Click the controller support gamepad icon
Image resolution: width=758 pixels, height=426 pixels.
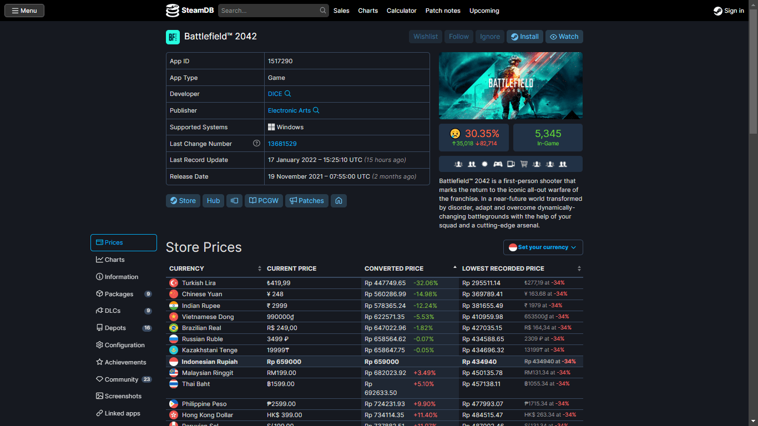(498, 164)
